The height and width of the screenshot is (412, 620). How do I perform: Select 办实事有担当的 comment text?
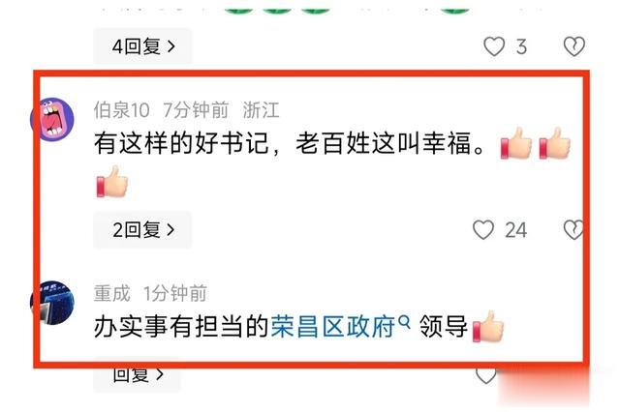pos(181,327)
